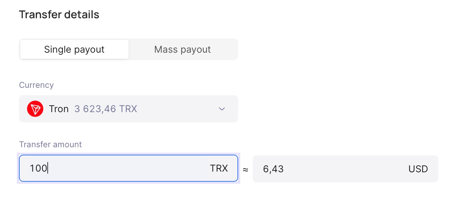This screenshot has height=204, width=456.
Task: Focus the transfer amount field showing 100
Action: [129, 168]
